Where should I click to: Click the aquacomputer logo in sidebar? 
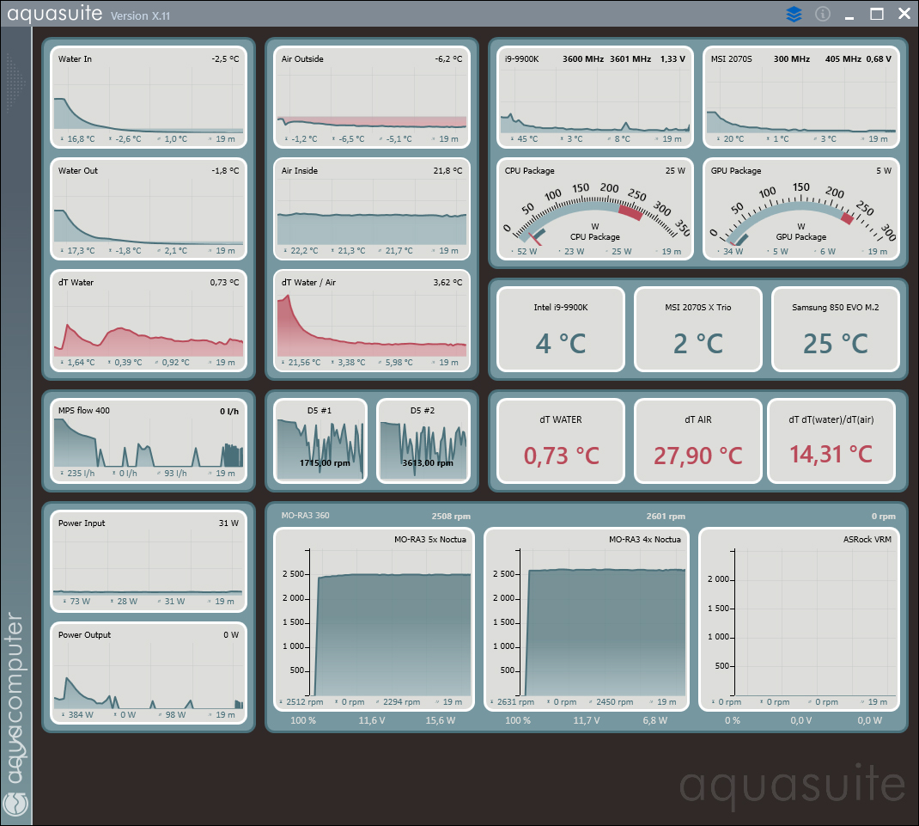pyautogui.click(x=15, y=714)
